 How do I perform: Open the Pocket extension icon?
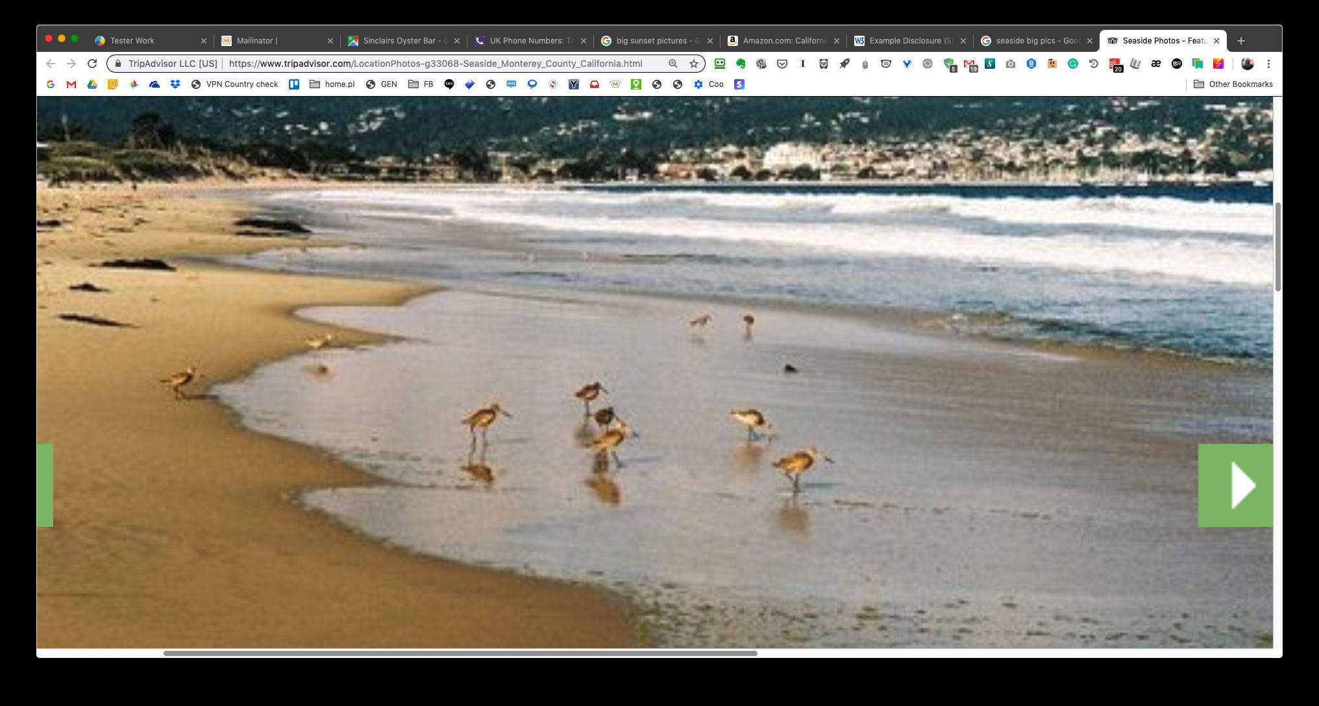tap(782, 64)
